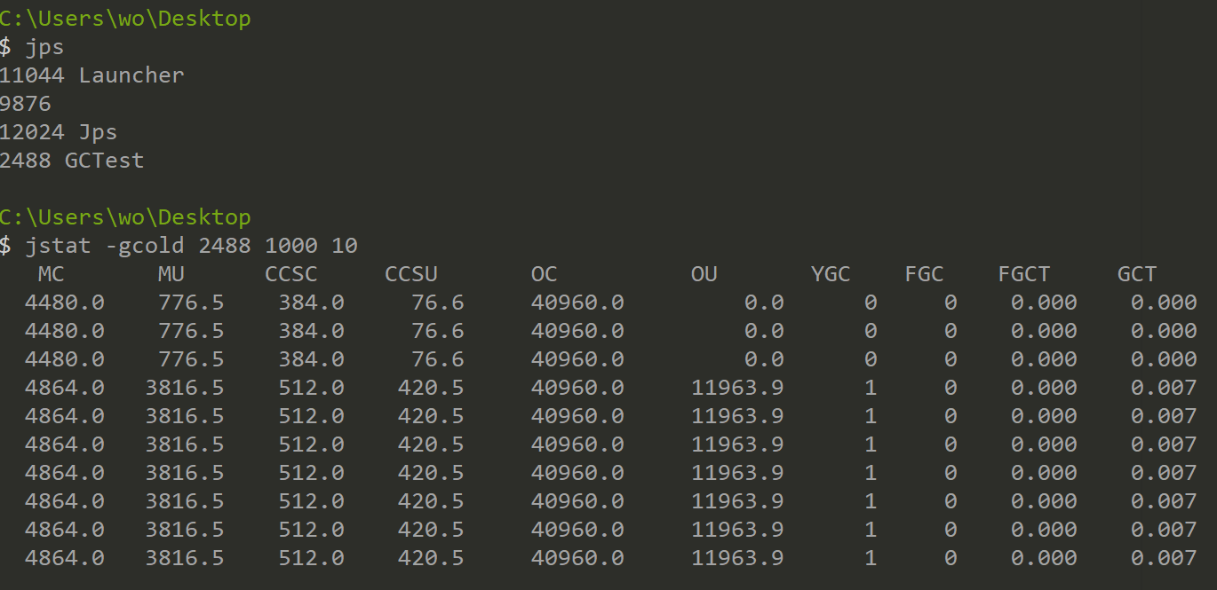The image size is (1217, 590).
Task: Click the OC column header
Action: [x=544, y=274]
